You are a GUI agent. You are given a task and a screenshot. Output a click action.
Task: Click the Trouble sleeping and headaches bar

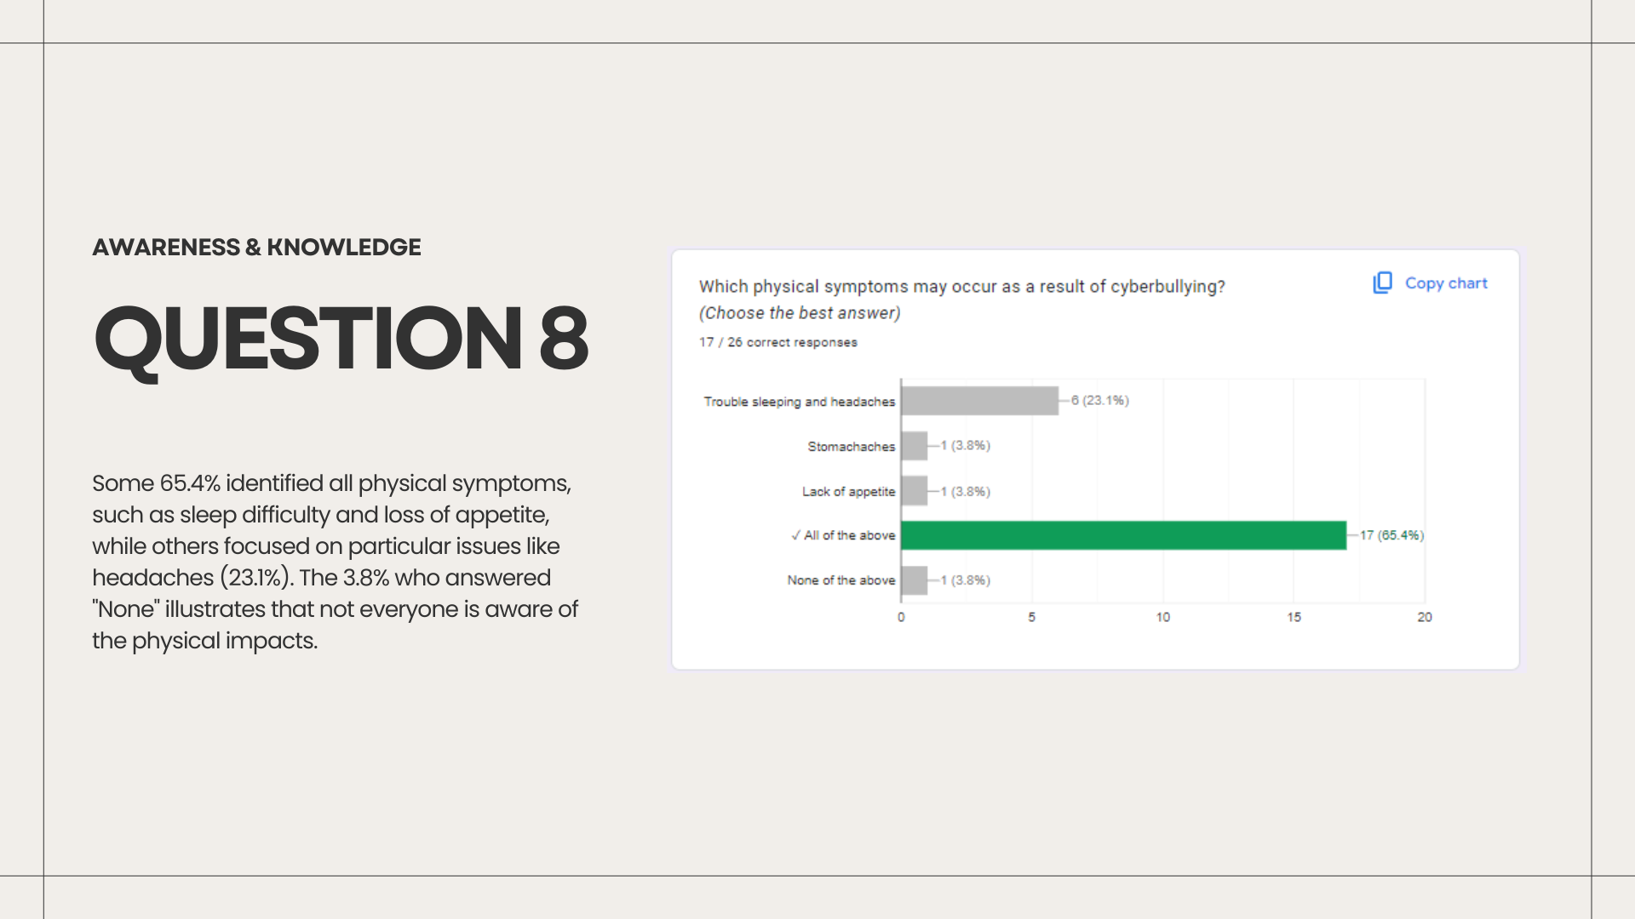pos(979,401)
